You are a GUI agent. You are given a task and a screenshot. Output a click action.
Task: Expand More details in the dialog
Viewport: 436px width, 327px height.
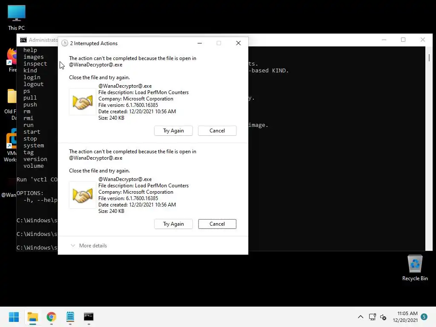[x=89, y=246]
